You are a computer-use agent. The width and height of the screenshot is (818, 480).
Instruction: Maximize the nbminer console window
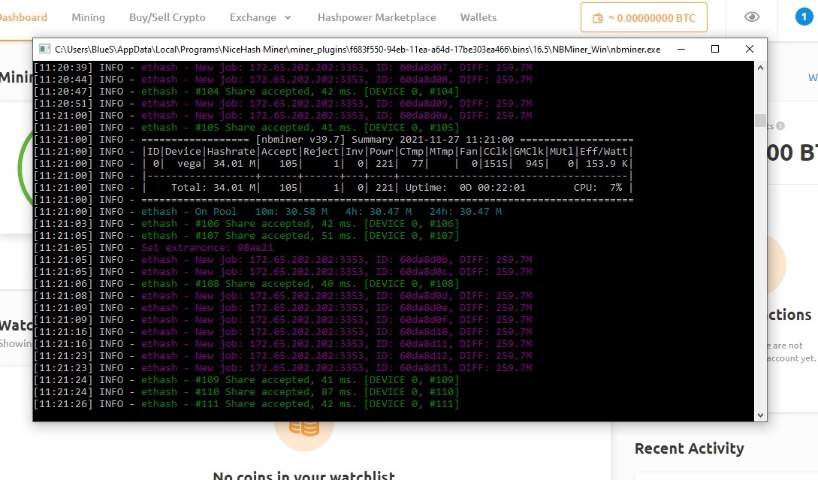coord(714,50)
